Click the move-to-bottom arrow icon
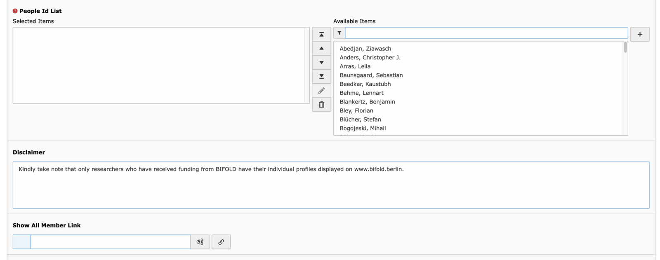The image size is (660, 260). (x=321, y=76)
